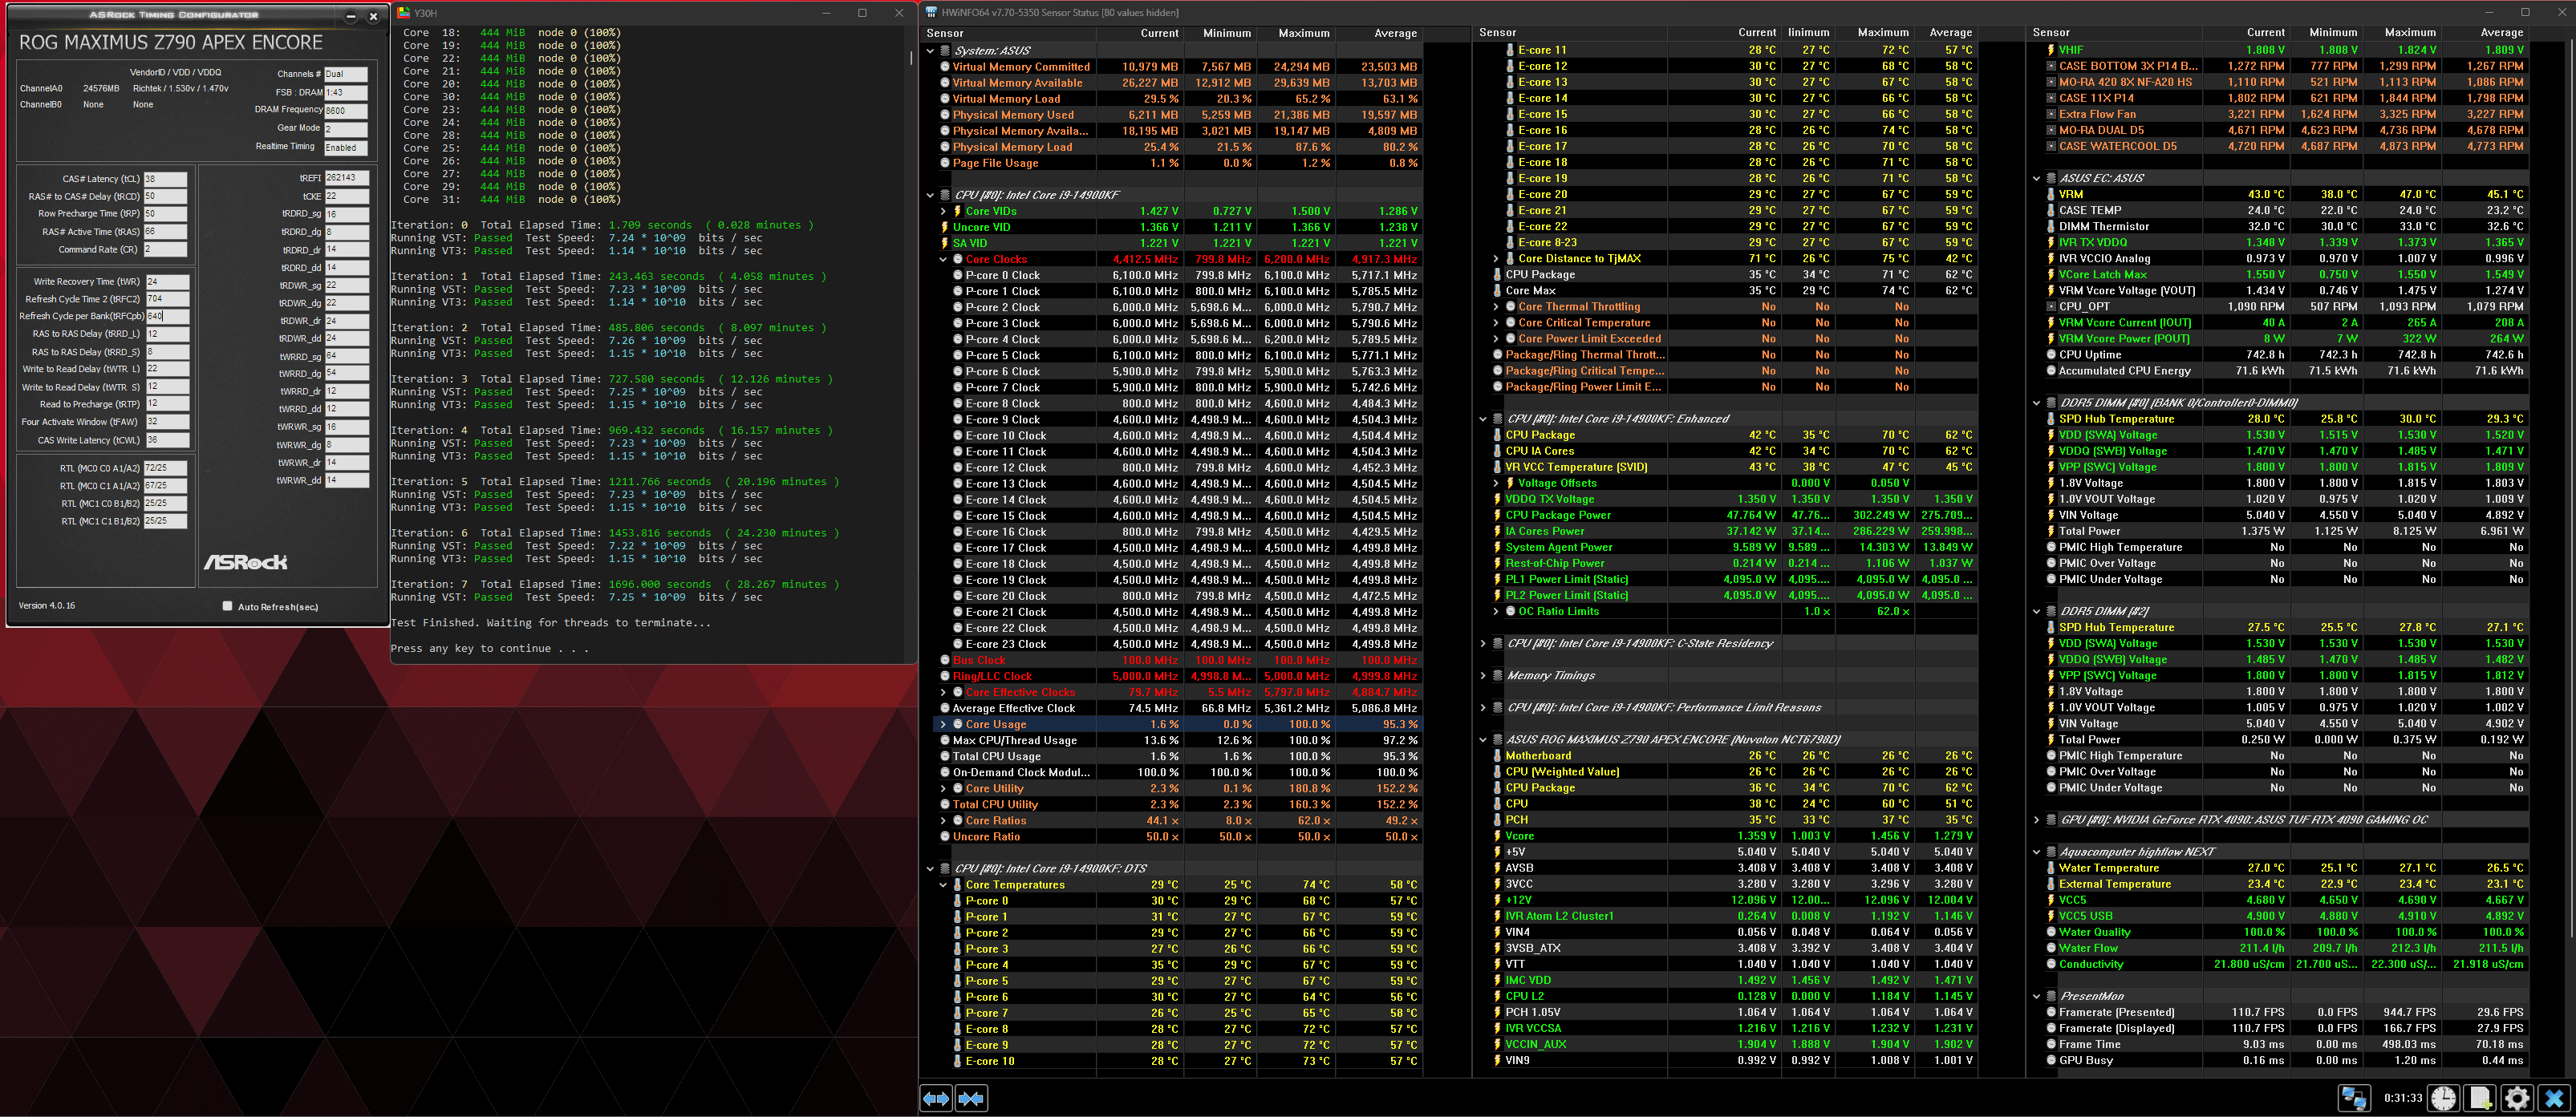
Task: Click the Y30H app icon in its title bar
Action: point(403,13)
